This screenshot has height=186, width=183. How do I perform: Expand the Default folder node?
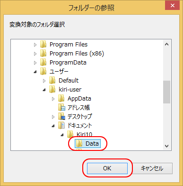click(x=44, y=81)
